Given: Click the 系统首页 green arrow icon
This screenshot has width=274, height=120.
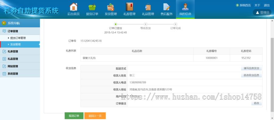Looking at the screenshot, I should click(x=237, y=5).
